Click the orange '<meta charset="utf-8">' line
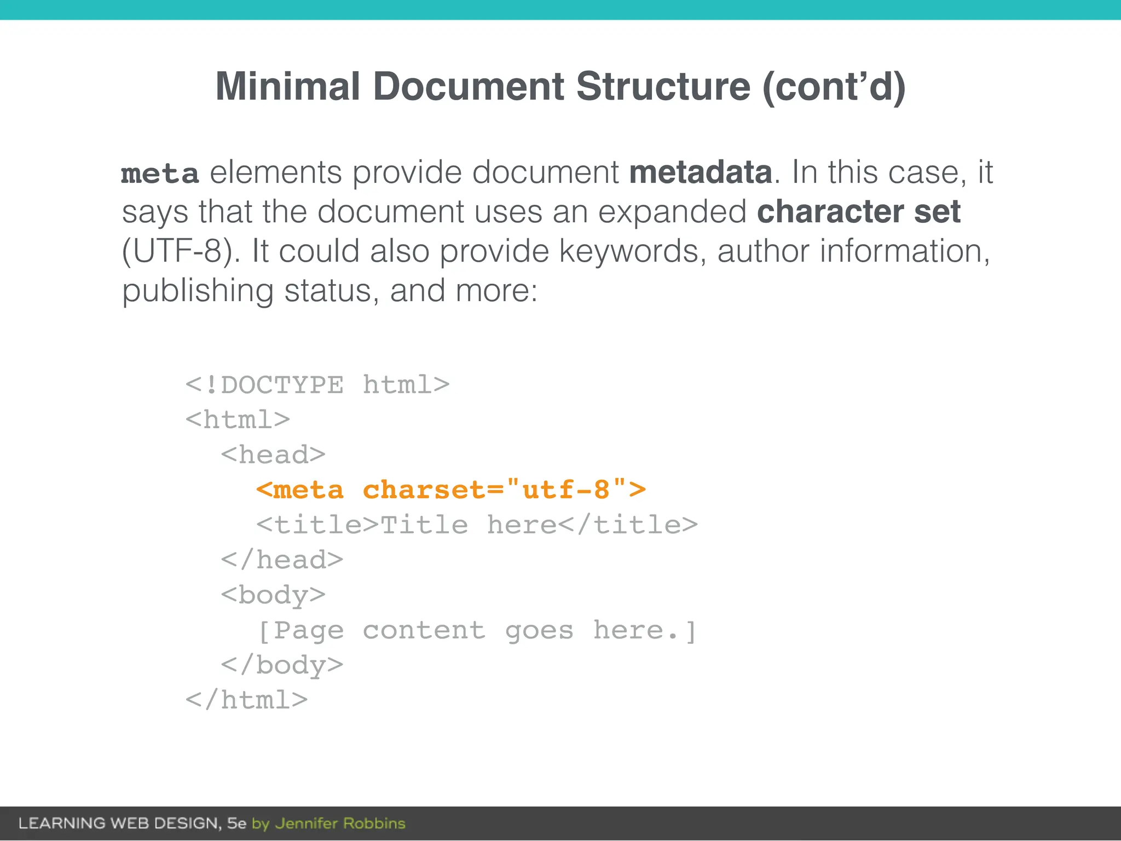The height and width of the screenshot is (841, 1121). [451, 489]
